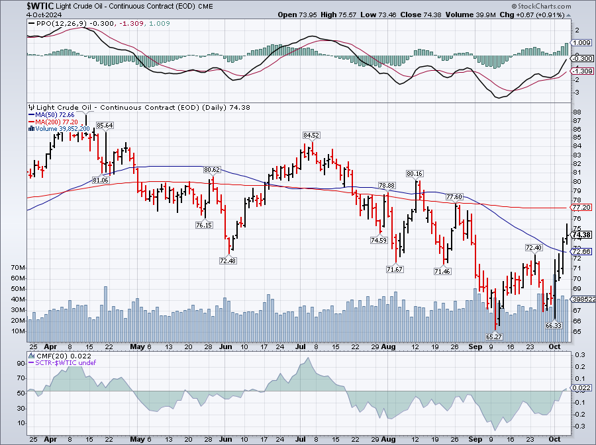
Task: Click the volume bars icon in the legend
Action: point(29,129)
